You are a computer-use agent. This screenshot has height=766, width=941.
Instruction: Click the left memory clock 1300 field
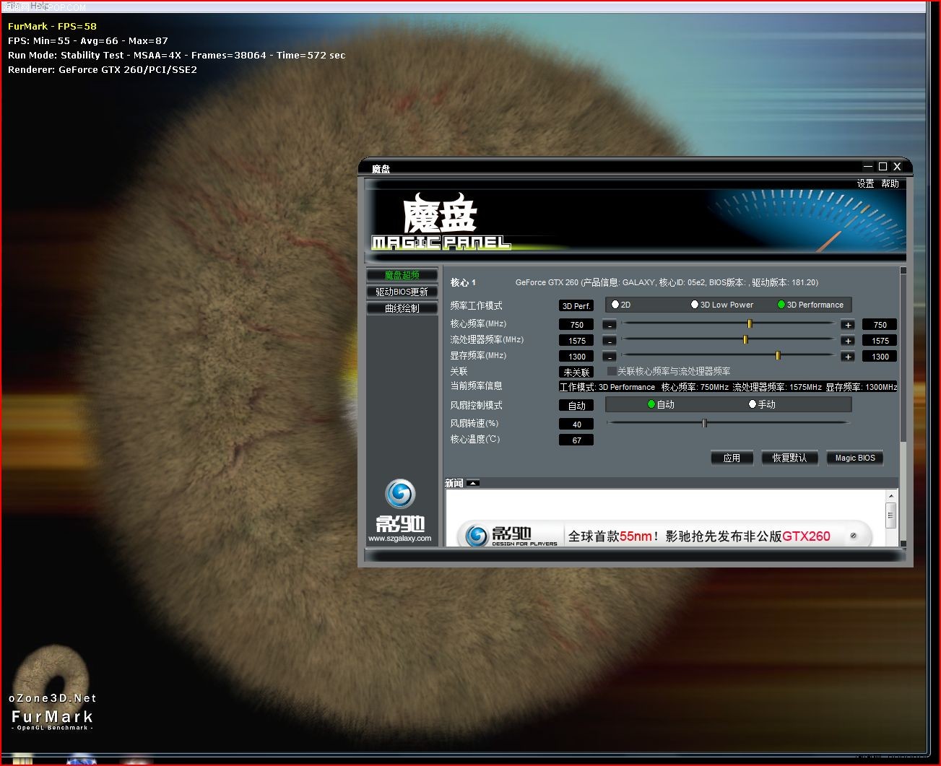(576, 357)
